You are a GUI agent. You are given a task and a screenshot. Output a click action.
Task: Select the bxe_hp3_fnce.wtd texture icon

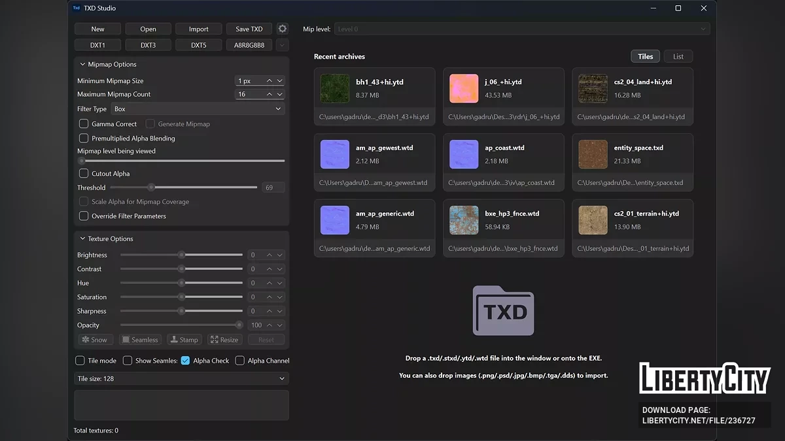click(x=464, y=220)
